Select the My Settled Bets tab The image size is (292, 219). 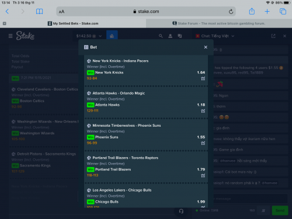point(73,23)
